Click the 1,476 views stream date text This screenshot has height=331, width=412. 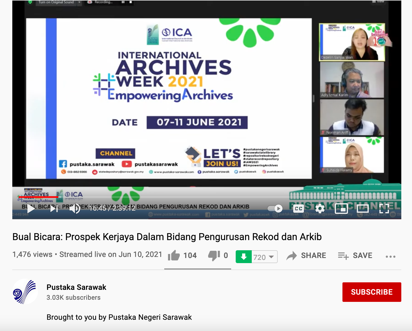[87, 254]
